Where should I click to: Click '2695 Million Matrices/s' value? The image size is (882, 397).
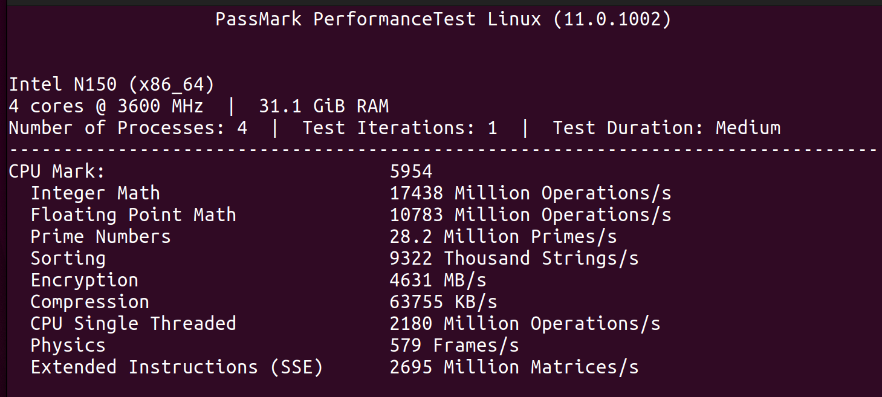(x=514, y=367)
